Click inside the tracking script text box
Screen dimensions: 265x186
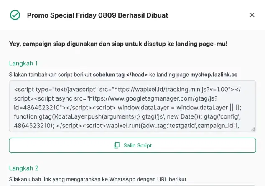tap(132, 106)
